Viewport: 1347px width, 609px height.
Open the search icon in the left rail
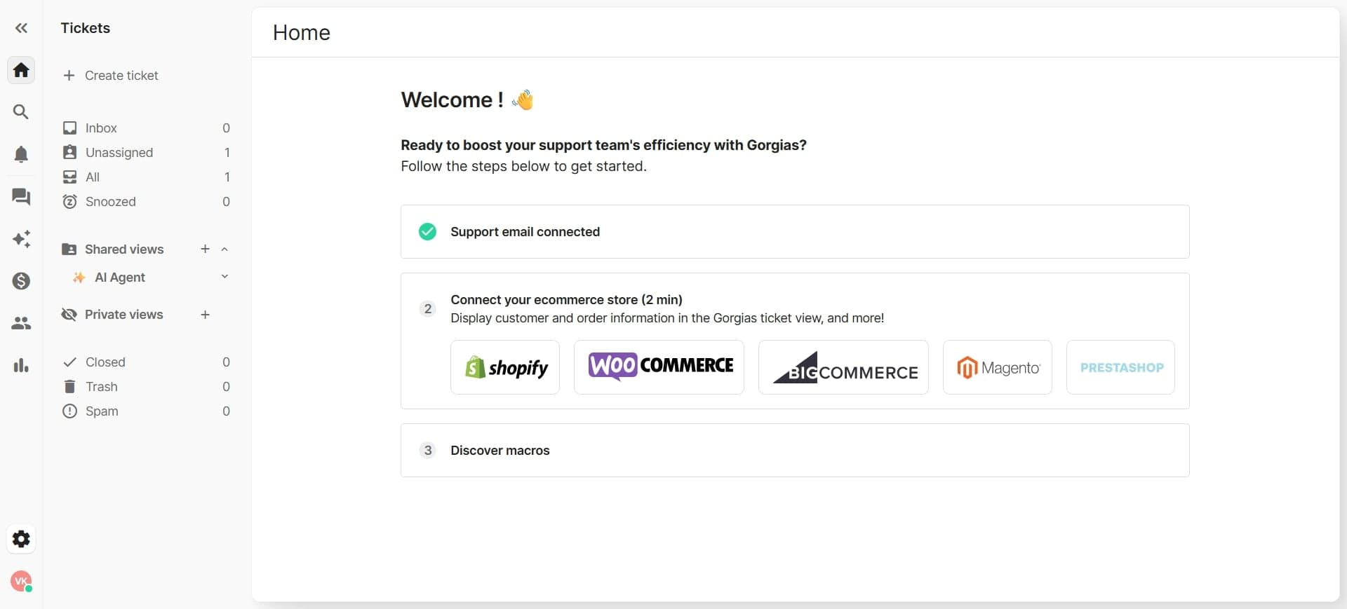click(21, 111)
